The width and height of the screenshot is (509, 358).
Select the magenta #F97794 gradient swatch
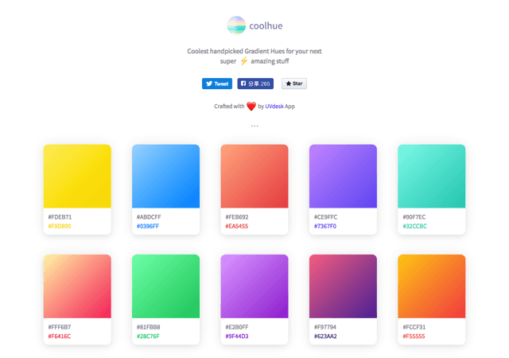(343, 286)
